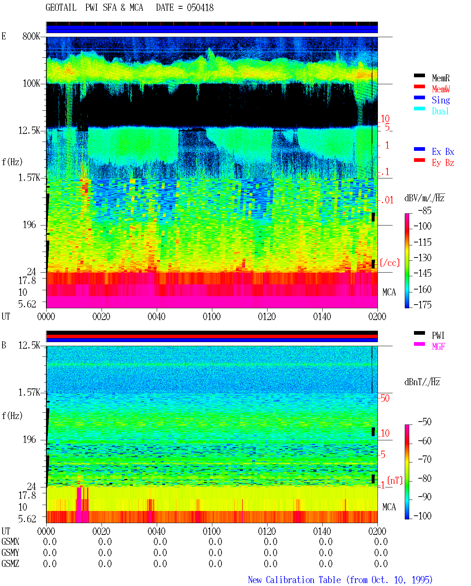471x586 pixels.
Task: Click the -115 color scale value
Action: [x=422, y=242]
